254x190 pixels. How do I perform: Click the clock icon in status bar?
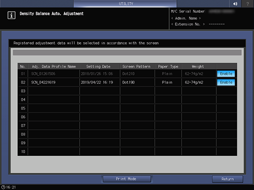click(x=3, y=187)
